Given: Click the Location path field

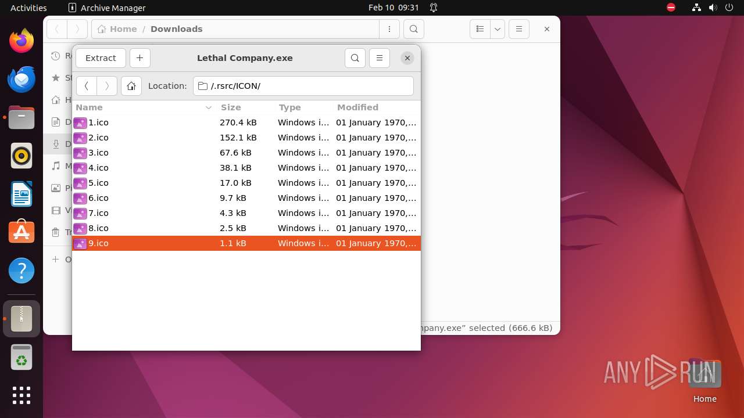Looking at the screenshot, I should (303, 86).
